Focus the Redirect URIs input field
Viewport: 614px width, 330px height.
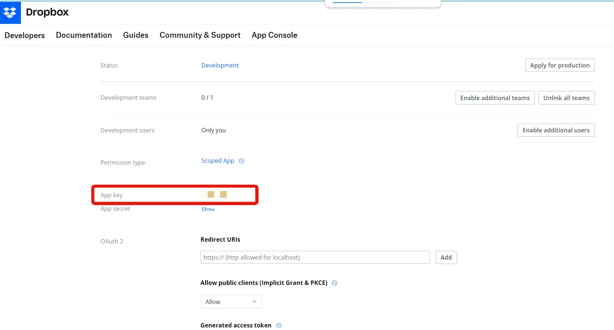(315, 257)
